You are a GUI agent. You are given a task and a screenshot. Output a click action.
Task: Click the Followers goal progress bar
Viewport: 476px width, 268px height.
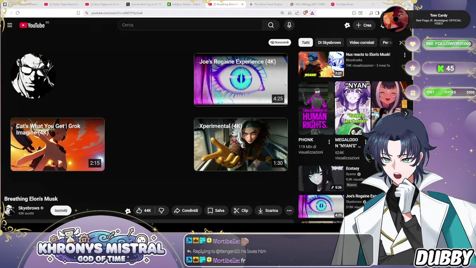coord(448,44)
